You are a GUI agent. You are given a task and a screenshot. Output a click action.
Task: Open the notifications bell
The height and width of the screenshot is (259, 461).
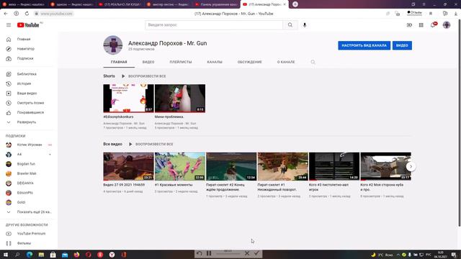tap(433, 25)
